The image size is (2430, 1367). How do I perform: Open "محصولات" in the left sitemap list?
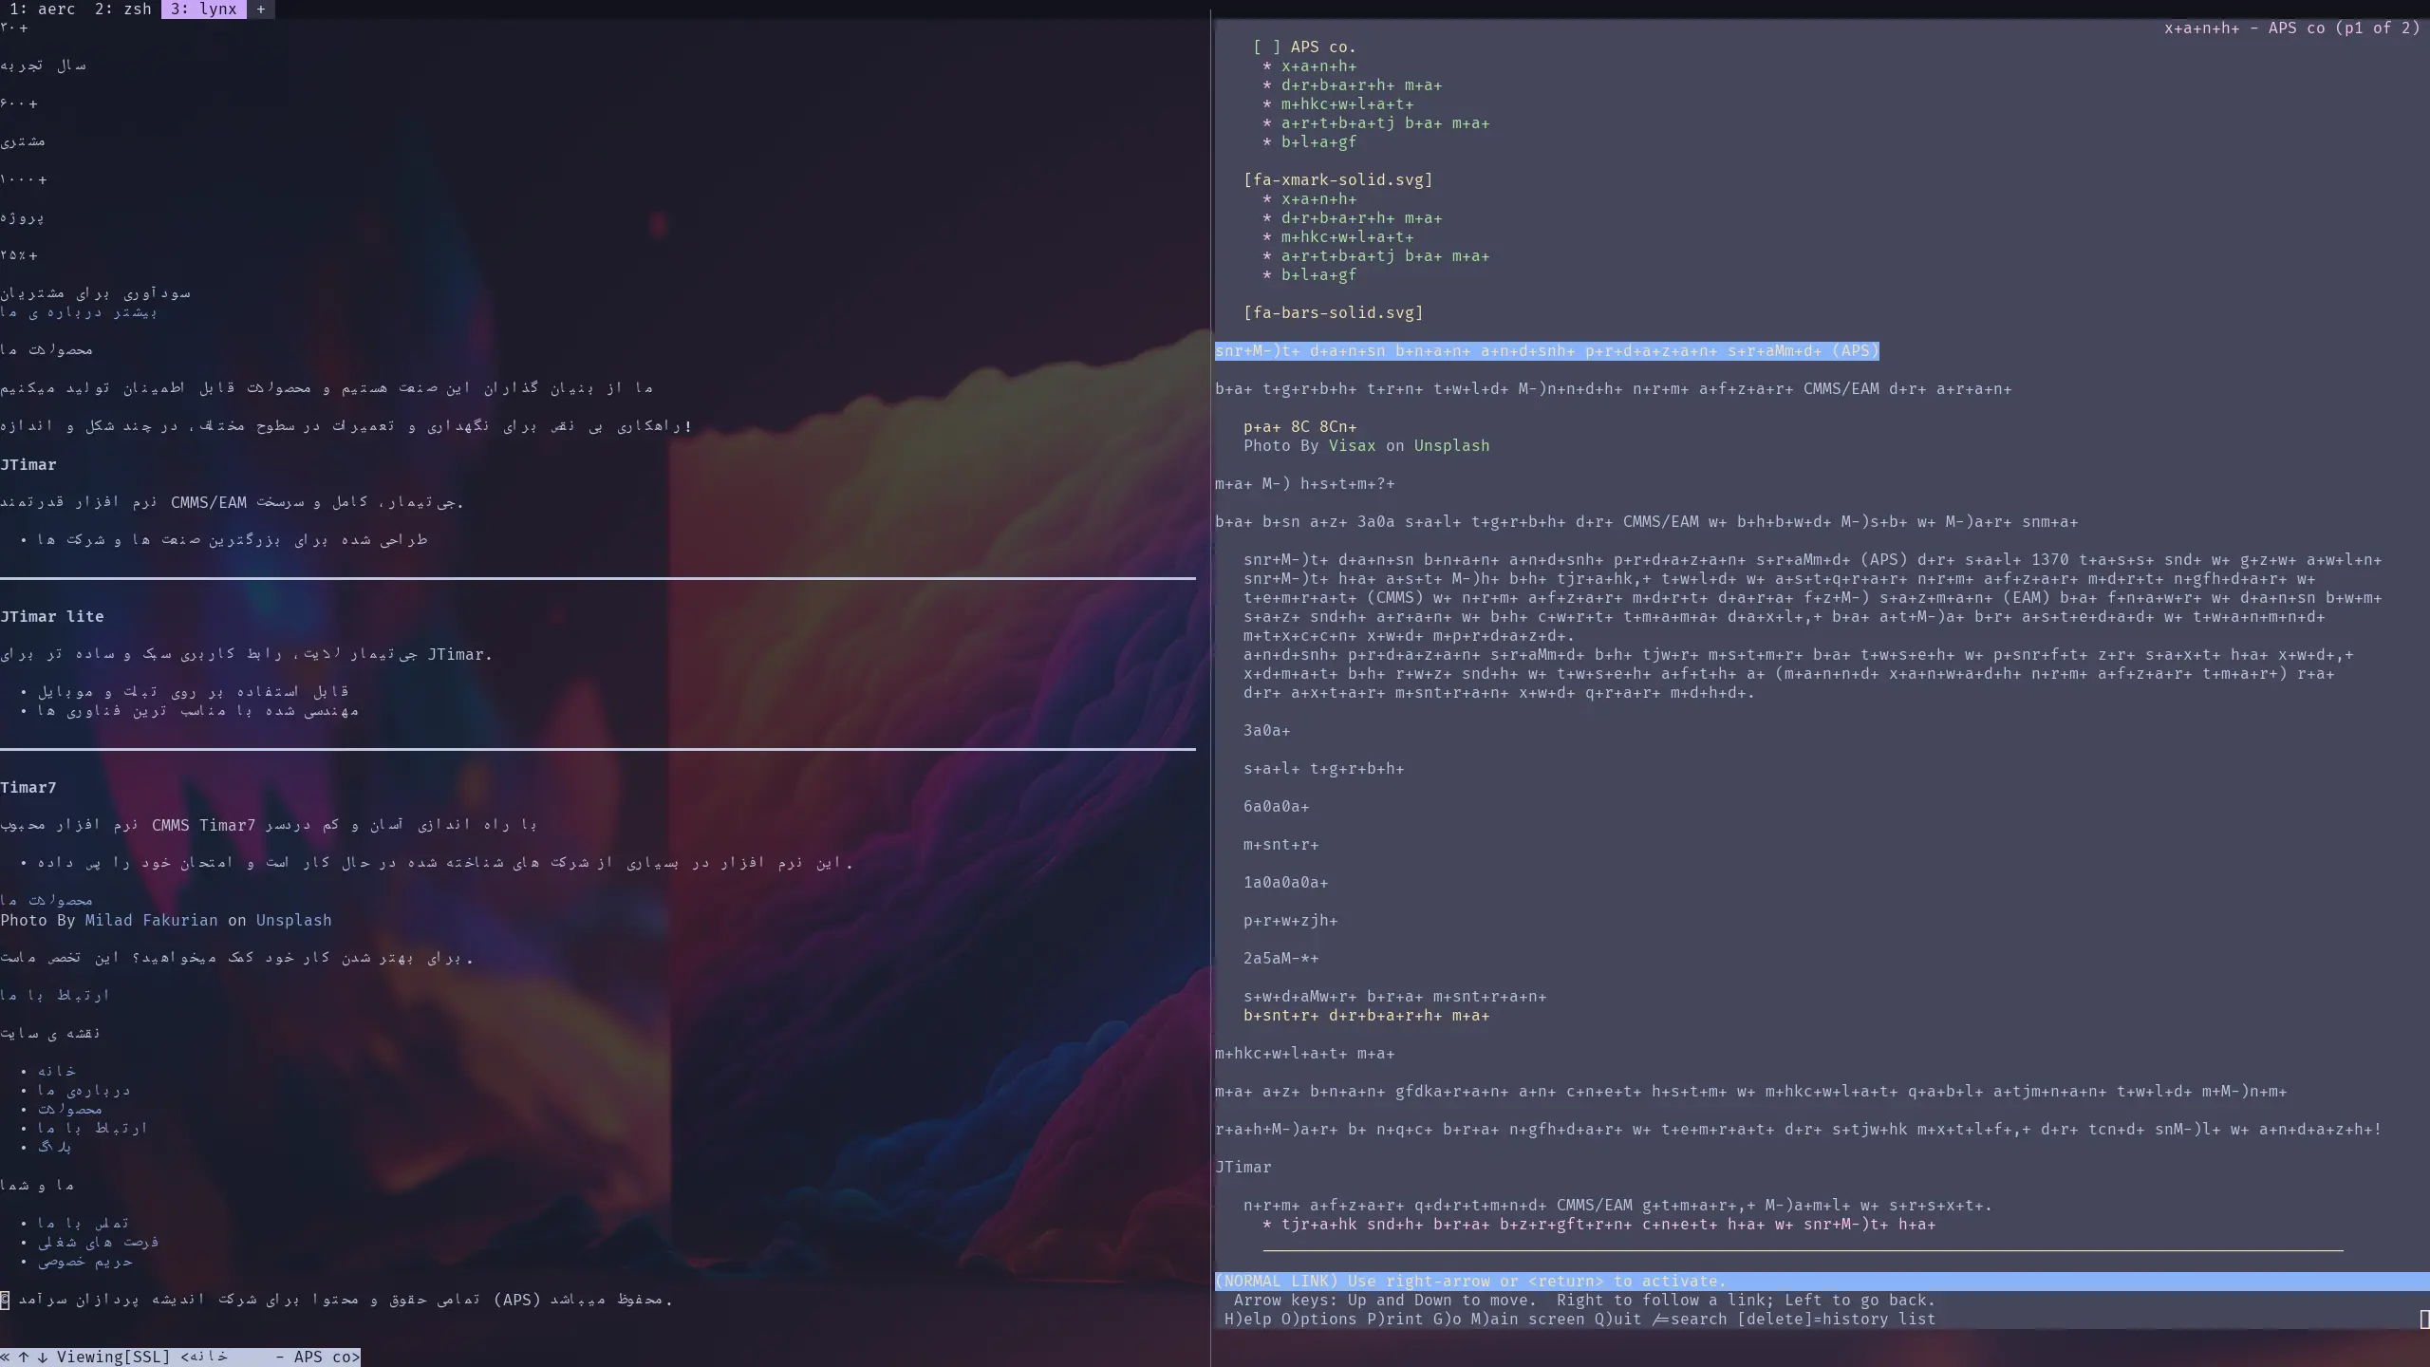point(70,1109)
